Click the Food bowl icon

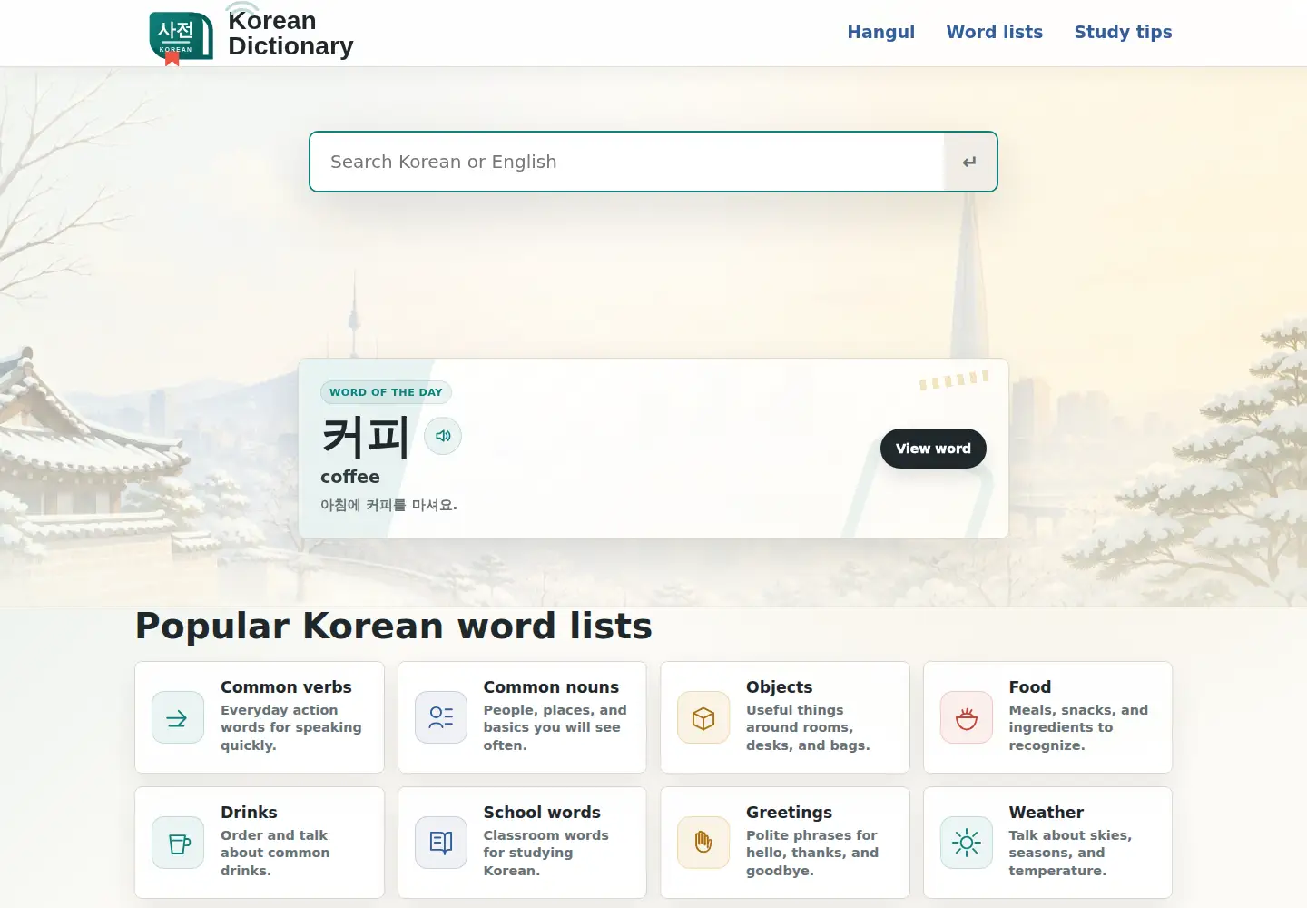[967, 717]
